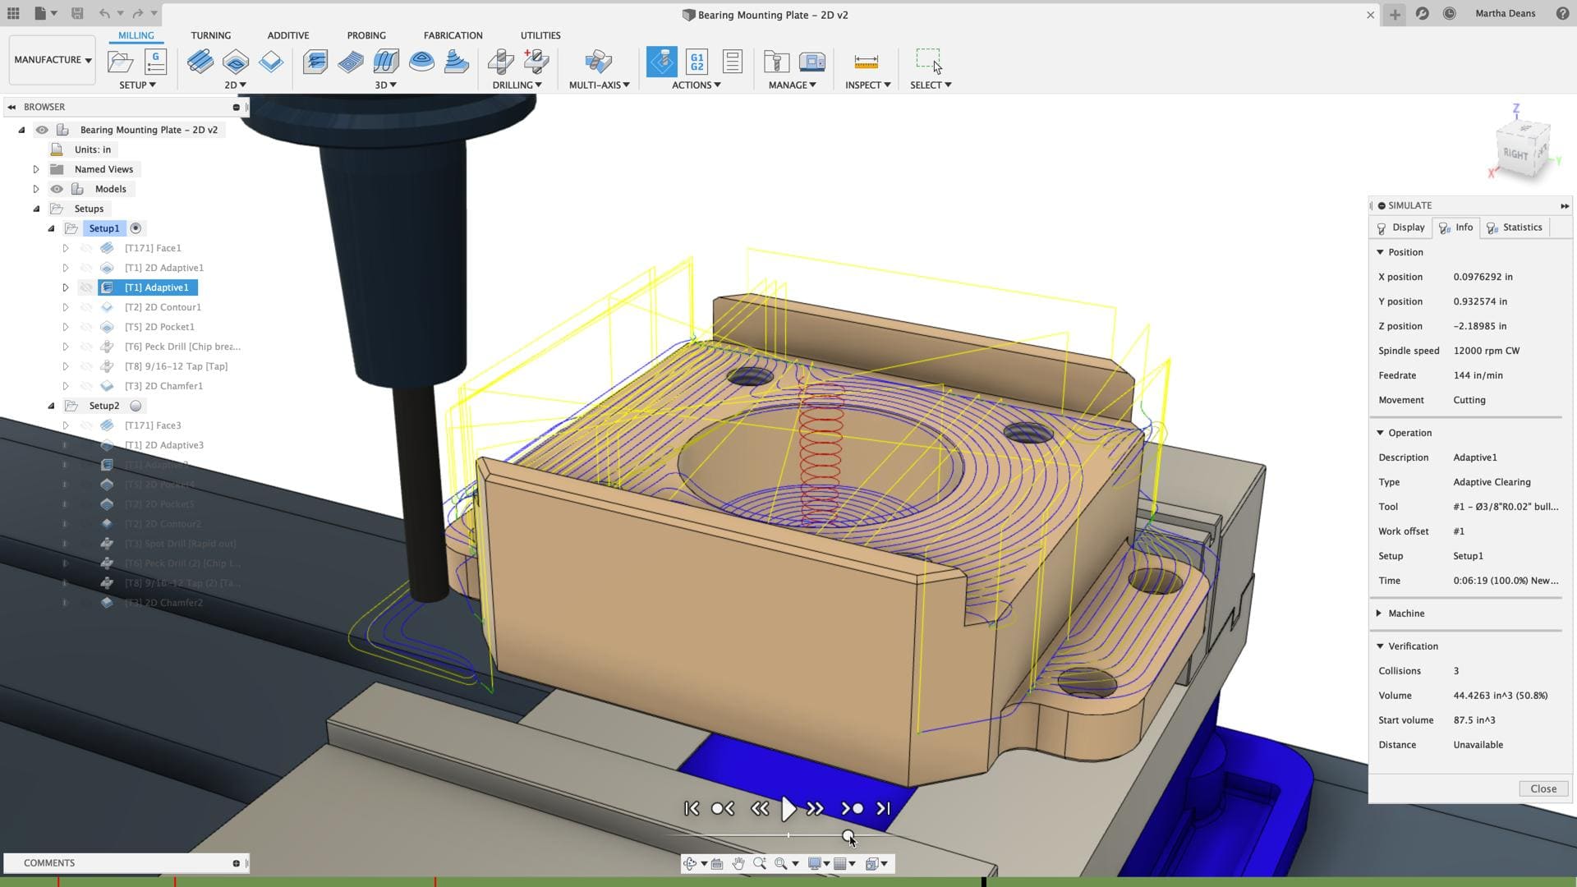This screenshot has width=1577, height=887.
Task: Switch to the TURNING ribbon tab
Action: point(210,35)
